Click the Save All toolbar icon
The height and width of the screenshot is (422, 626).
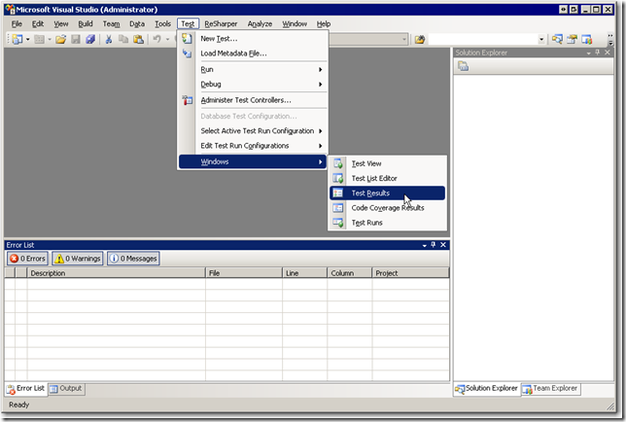(90, 39)
